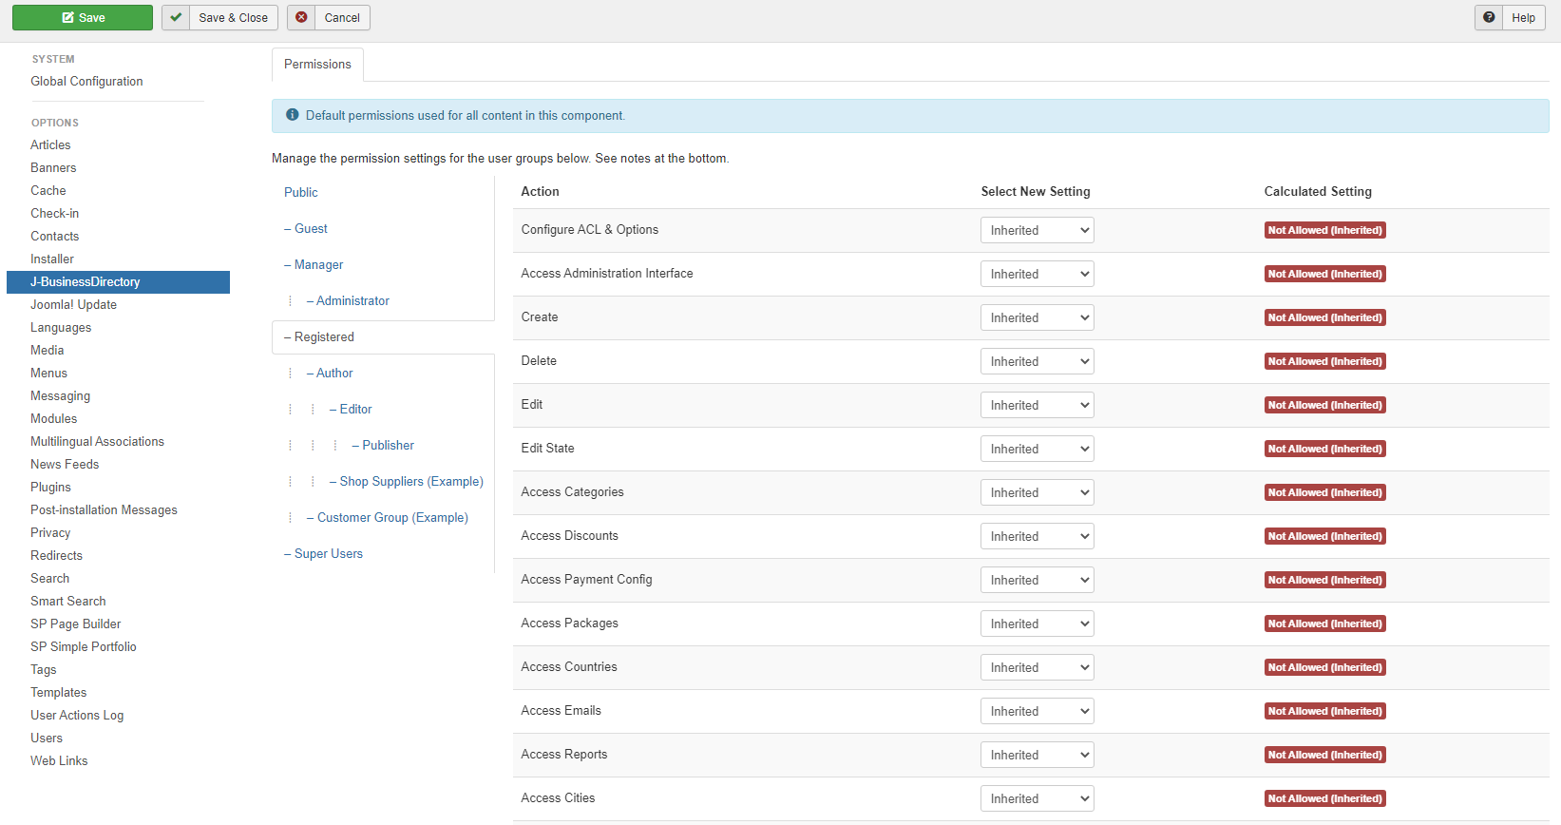Click the info icon in blue notice
This screenshot has width=1561, height=825.
coord(293,115)
